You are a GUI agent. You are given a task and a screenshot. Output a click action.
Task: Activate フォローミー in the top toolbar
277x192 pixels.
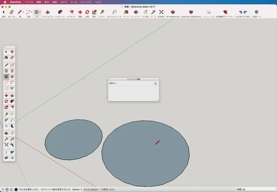click(60, 12)
